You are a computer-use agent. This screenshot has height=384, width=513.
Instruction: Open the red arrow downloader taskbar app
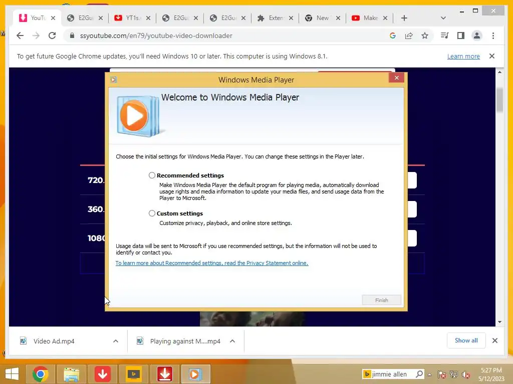coord(102,374)
